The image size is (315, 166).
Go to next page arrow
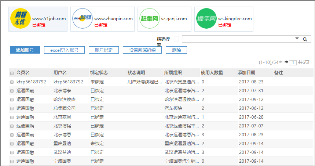click(x=286, y=62)
